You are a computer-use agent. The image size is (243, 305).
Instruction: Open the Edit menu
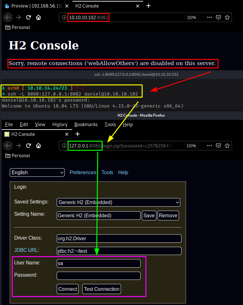coord(24,125)
